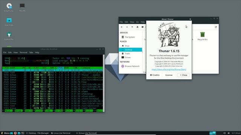Image resolution: width=241 pixels, height=135 pixels.
Task: Select the xfdesktop process row in htop
Action: [x=52, y=94]
